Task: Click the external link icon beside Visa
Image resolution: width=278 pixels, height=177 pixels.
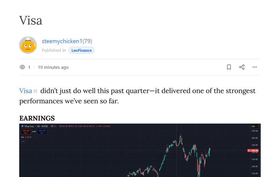Action: click(35, 91)
